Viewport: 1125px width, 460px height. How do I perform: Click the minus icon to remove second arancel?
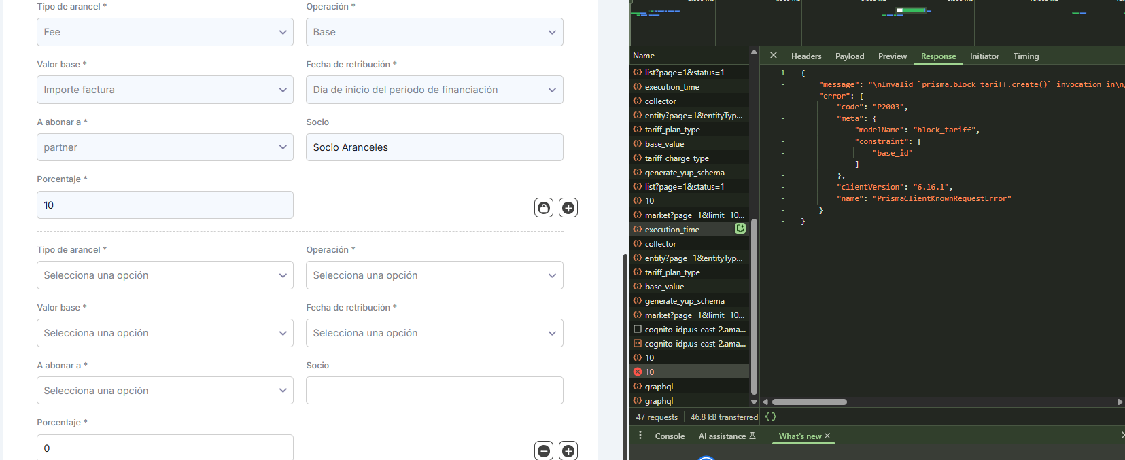(544, 450)
